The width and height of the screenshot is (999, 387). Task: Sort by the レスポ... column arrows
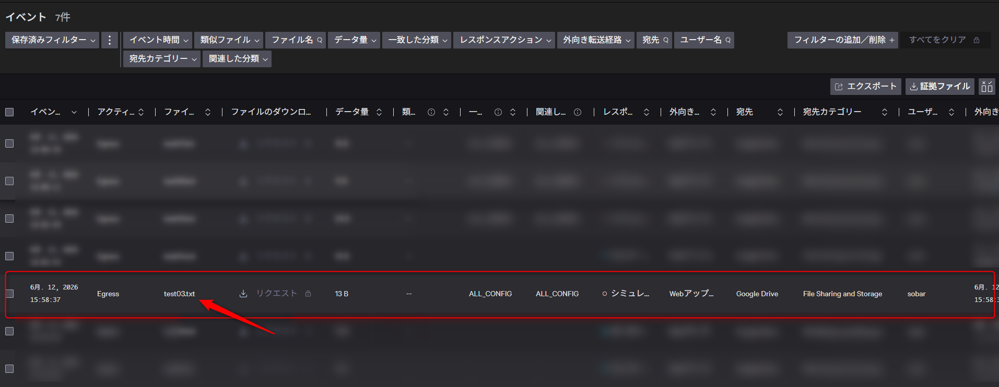click(x=647, y=112)
